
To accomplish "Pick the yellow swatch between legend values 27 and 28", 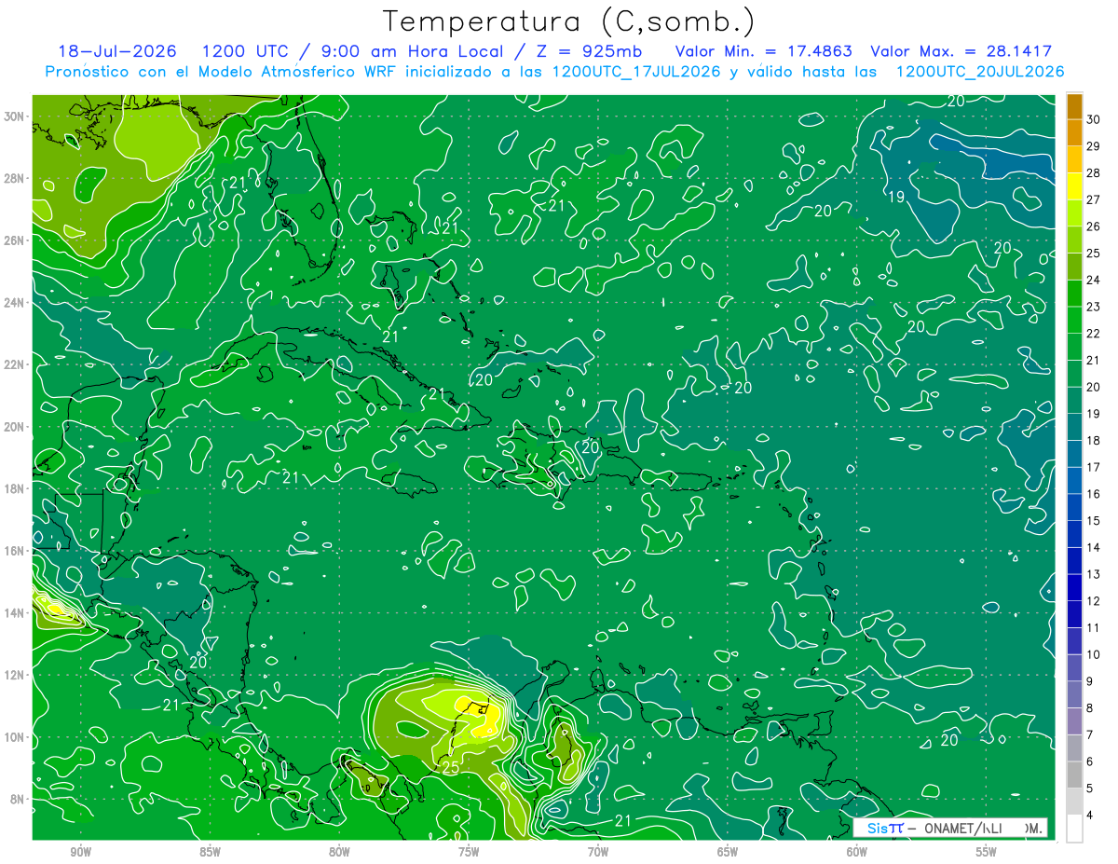I will [x=1074, y=185].
